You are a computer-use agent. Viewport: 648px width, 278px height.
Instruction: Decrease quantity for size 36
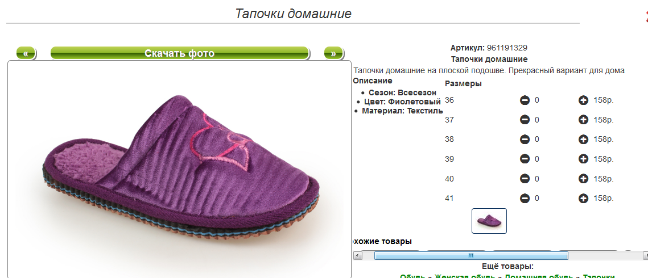525,100
